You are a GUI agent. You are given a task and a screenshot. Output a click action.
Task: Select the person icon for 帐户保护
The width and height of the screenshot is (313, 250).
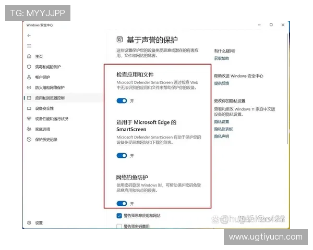(29, 77)
